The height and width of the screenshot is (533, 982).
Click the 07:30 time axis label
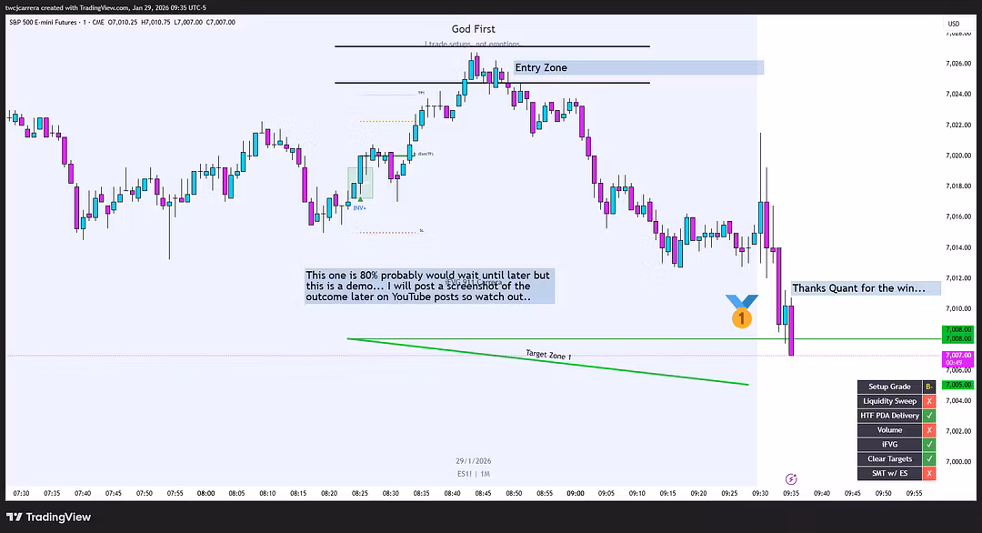point(21,494)
